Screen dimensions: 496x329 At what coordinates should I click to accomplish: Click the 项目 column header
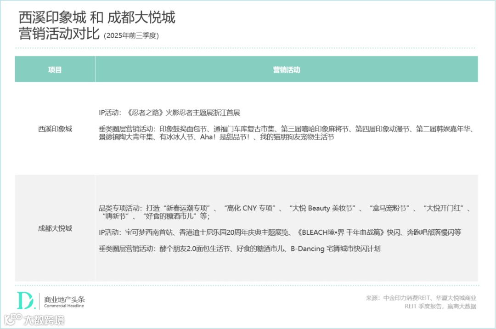coord(55,69)
